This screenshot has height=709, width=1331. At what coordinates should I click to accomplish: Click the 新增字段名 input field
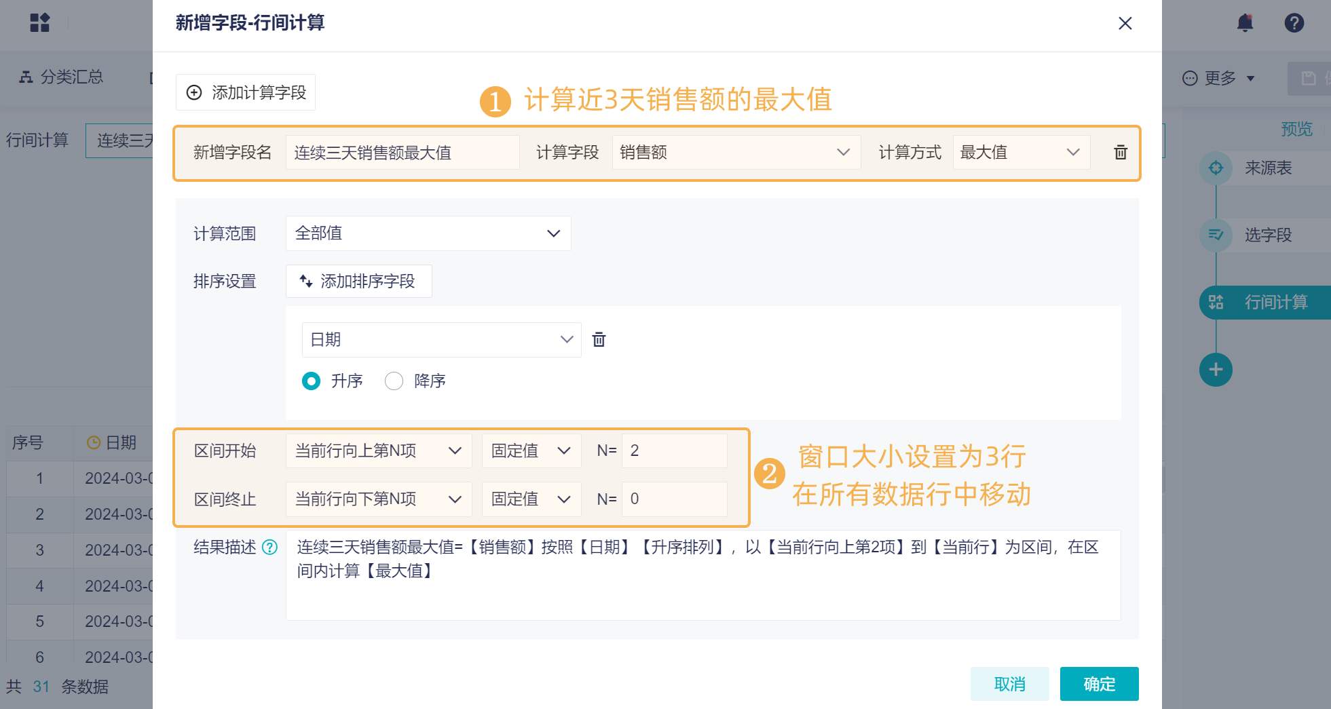[x=402, y=153]
